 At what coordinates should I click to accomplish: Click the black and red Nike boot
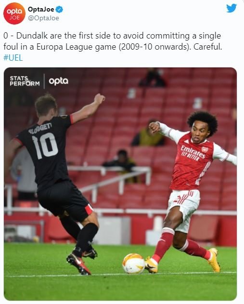coord(78,264)
